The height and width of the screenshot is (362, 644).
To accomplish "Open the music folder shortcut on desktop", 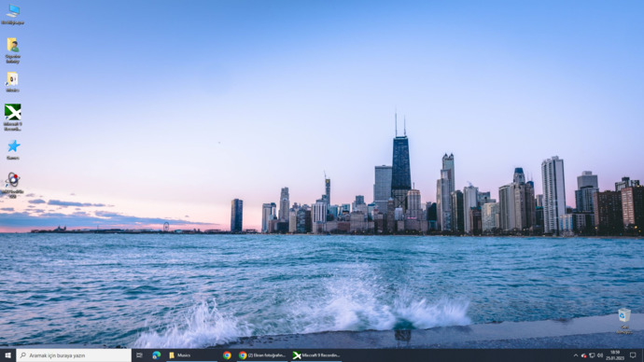I will tap(12, 82).
